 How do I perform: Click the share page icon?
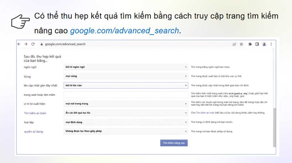234,44
